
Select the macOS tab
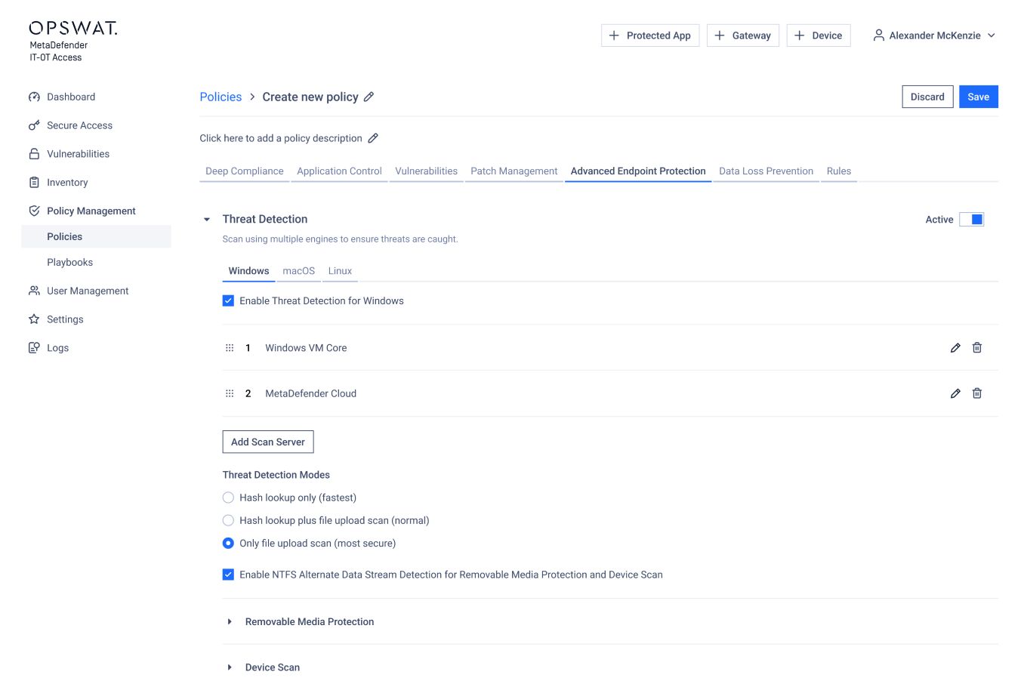298,271
